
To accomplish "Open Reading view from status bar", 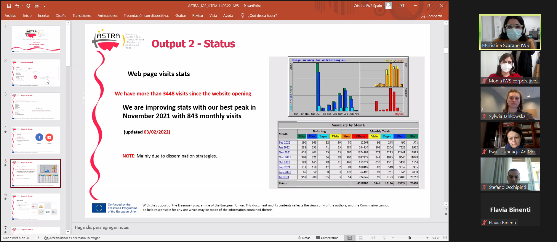I will [373, 238].
